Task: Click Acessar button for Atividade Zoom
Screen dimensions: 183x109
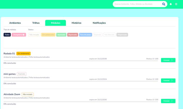Action: [168, 101]
